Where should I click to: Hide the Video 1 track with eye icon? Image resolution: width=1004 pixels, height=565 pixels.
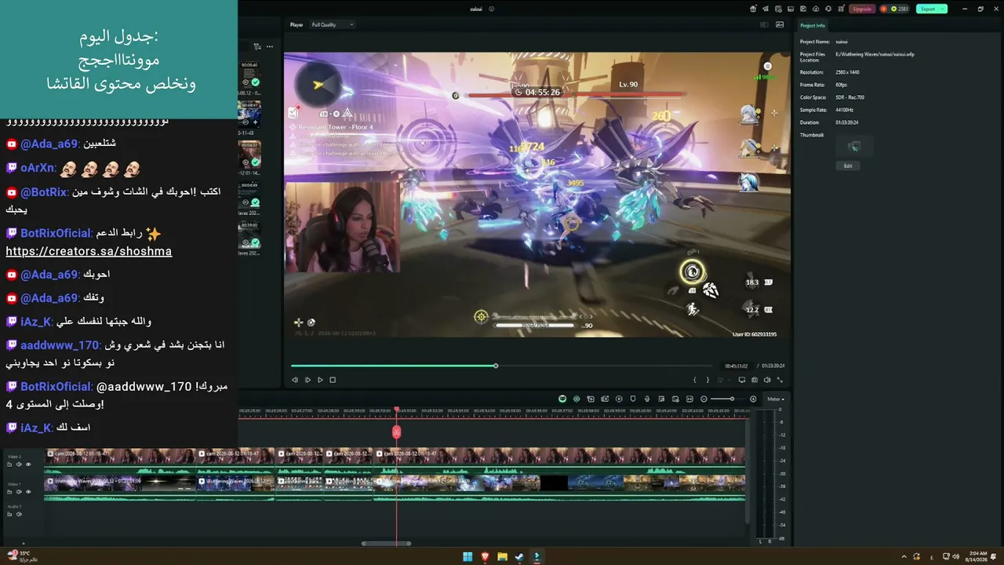[x=28, y=492]
